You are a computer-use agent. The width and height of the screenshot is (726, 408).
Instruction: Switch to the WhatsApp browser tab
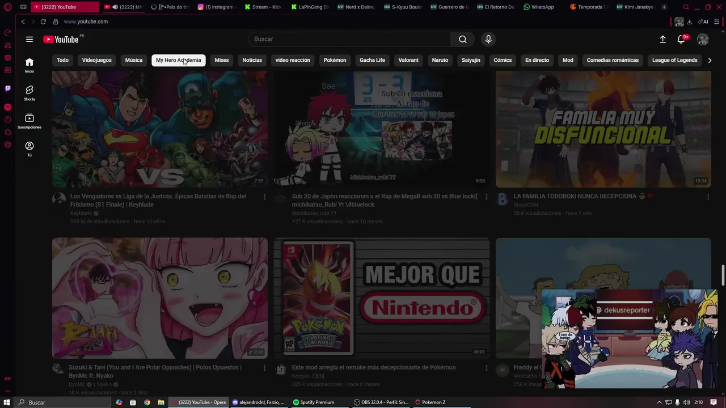[539, 7]
